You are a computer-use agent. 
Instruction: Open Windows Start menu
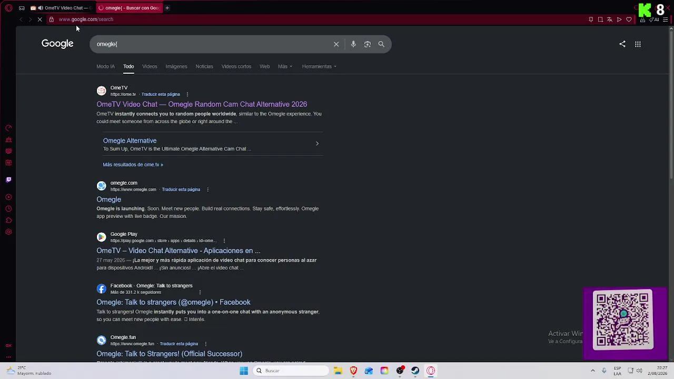tap(244, 371)
